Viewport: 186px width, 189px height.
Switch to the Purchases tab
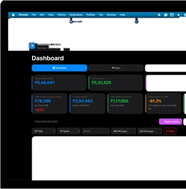coord(59,68)
